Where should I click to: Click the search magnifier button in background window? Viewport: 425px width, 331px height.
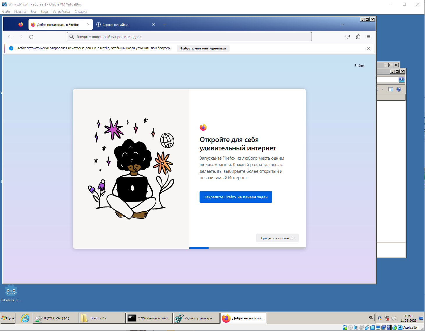402,79
